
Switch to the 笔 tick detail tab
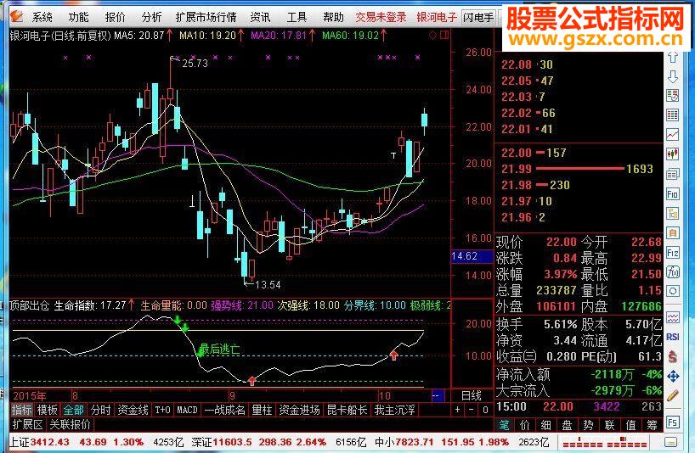coord(504,425)
